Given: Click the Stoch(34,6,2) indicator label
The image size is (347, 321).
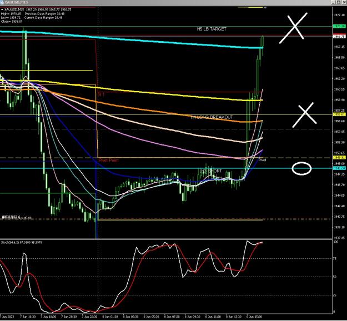Looking at the screenshot, I should 22,242.
